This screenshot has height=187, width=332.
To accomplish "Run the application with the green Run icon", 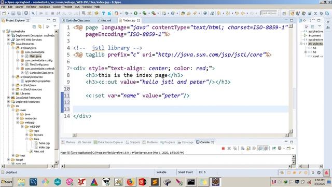I will tap(135, 14).
